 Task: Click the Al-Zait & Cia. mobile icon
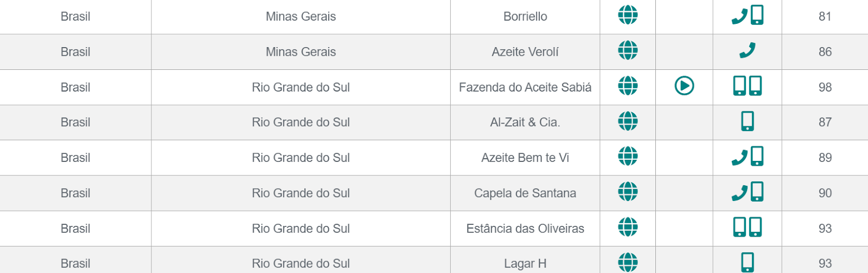click(748, 121)
